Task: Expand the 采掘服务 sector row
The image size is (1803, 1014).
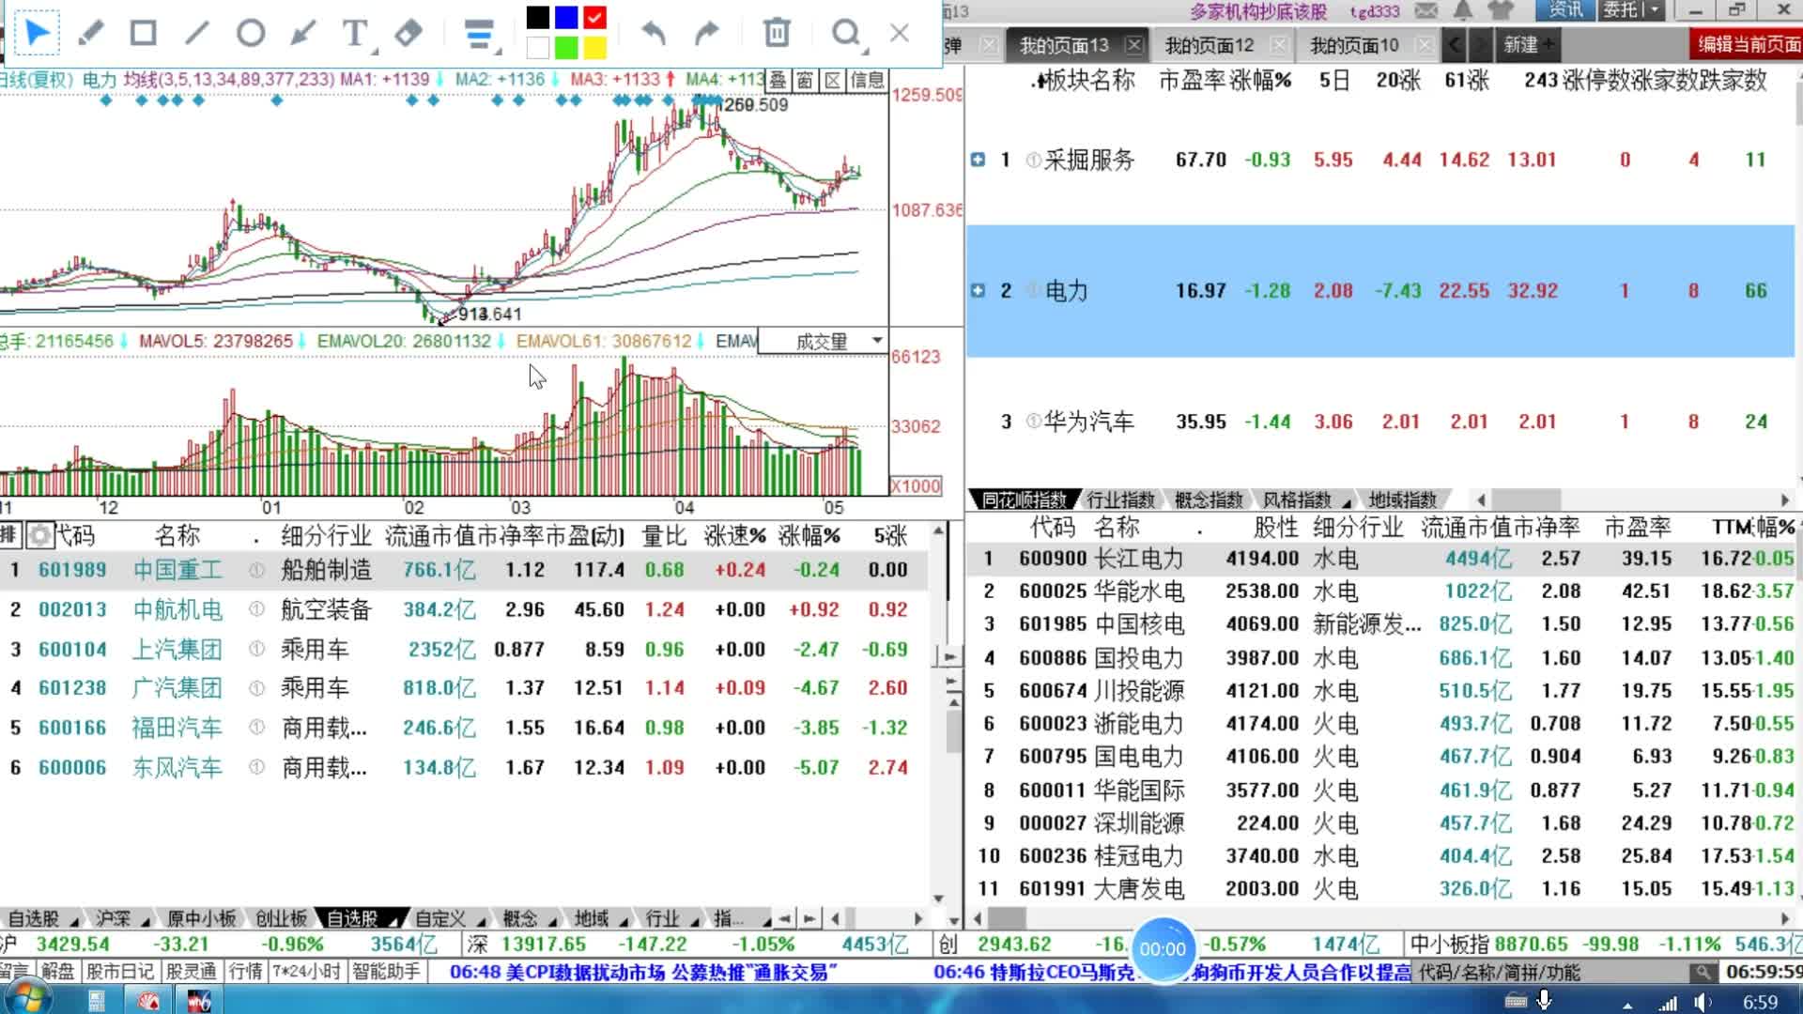Action: pos(978,160)
